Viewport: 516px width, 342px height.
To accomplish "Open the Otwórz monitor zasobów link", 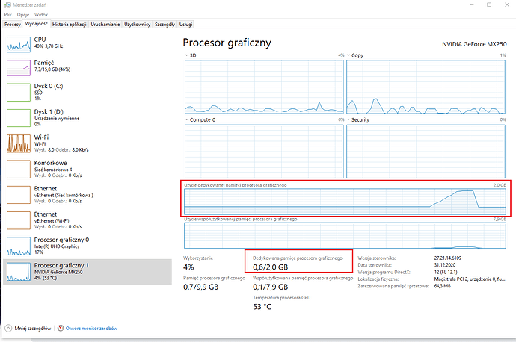I will (93, 329).
